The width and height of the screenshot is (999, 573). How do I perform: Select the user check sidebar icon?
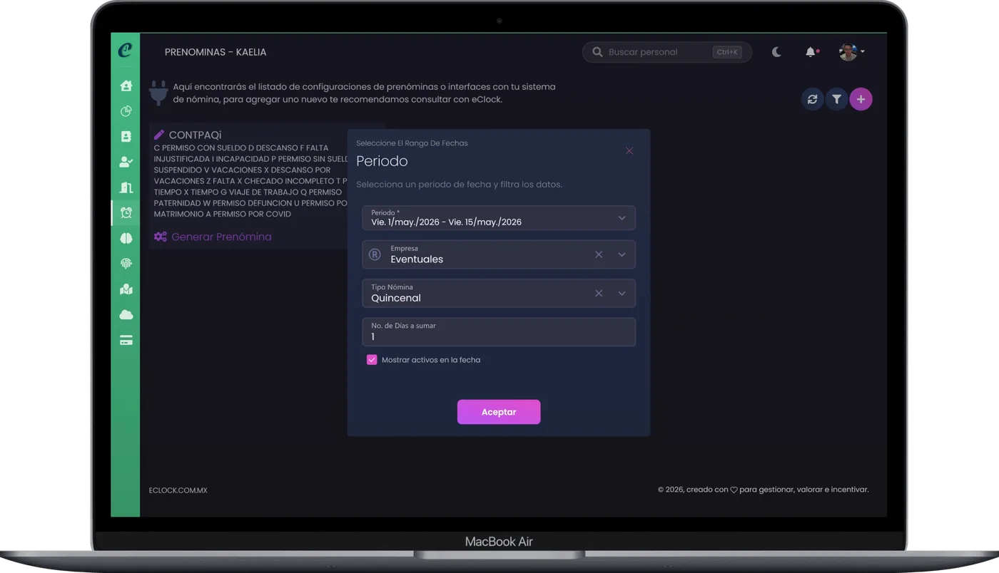[x=126, y=162]
